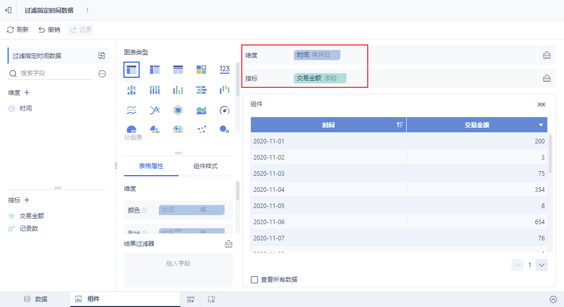Open the gear settings next to 颜色
Image resolution: width=564 pixels, height=307 pixels.
pos(144,211)
